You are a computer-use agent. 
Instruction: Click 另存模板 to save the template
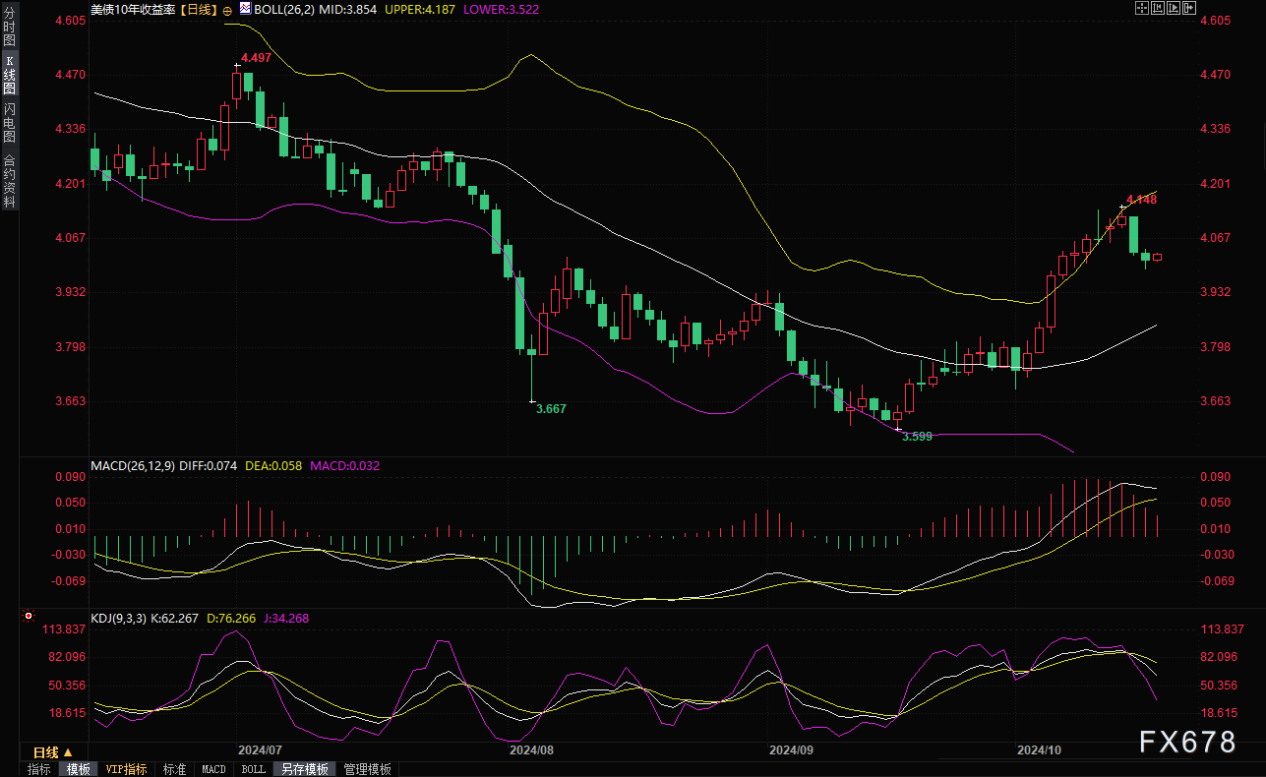[x=303, y=769]
